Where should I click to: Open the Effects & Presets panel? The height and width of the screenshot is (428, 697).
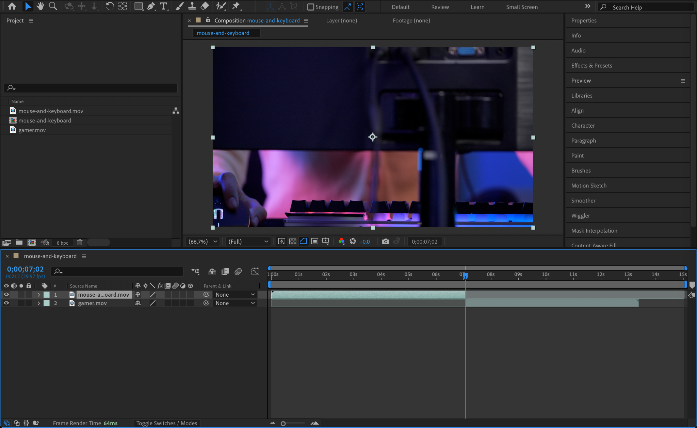coord(591,66)
